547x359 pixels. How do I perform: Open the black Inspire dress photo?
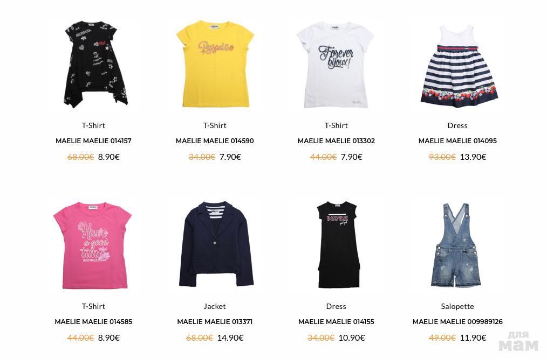click(336, 245)
